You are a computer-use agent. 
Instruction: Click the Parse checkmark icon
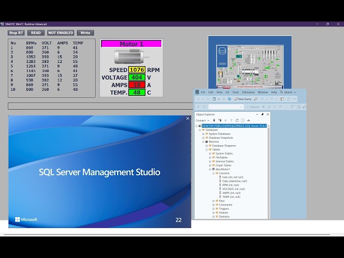pyautogui.click(x=269, y=107)
